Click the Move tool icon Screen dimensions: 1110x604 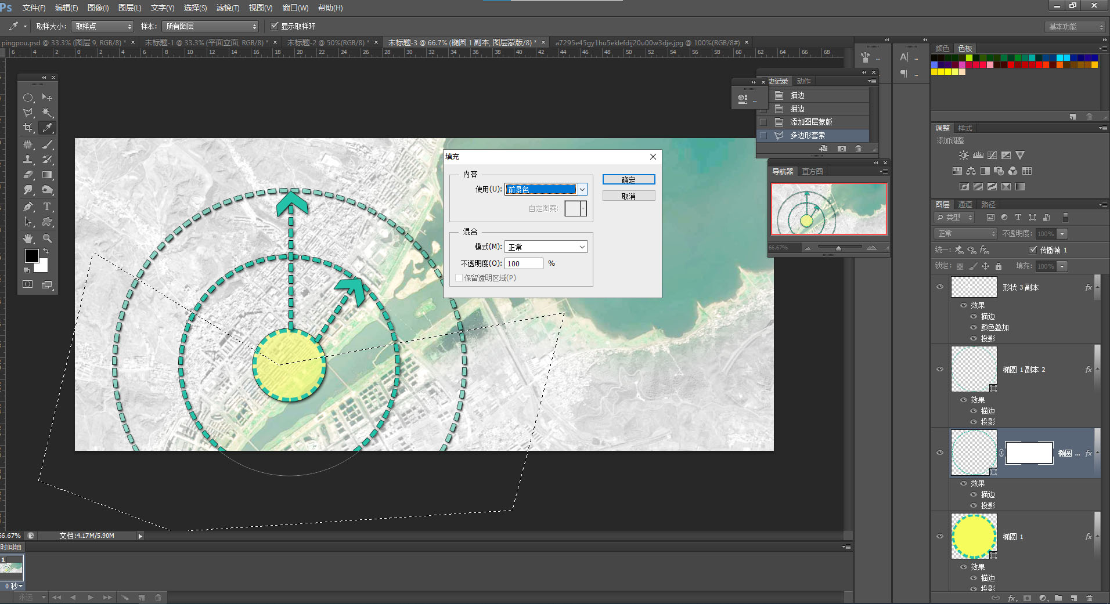click(47, 97)
